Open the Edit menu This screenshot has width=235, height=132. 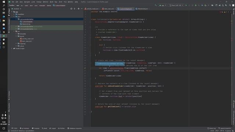pyautogui.click(x=17, y=2)
